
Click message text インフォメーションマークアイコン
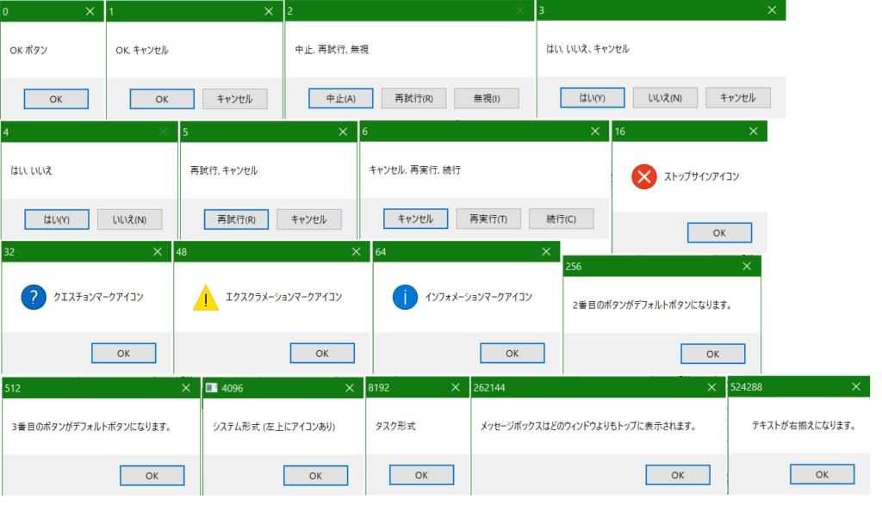(x=479, y=297)
